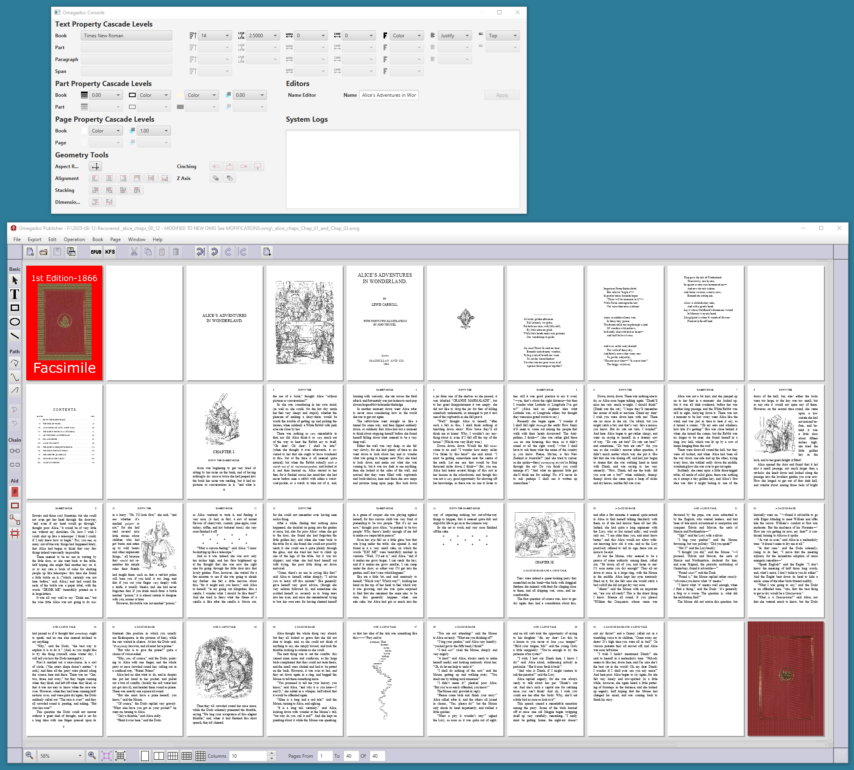Image resolution: width=854 pixels, height=770 pixels.
Task: Open the Operation menu
Action: point(75,239)
